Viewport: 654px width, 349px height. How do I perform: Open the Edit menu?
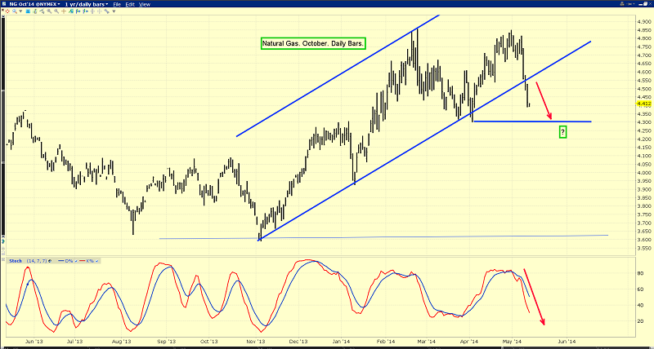click(x=130, y=4)
